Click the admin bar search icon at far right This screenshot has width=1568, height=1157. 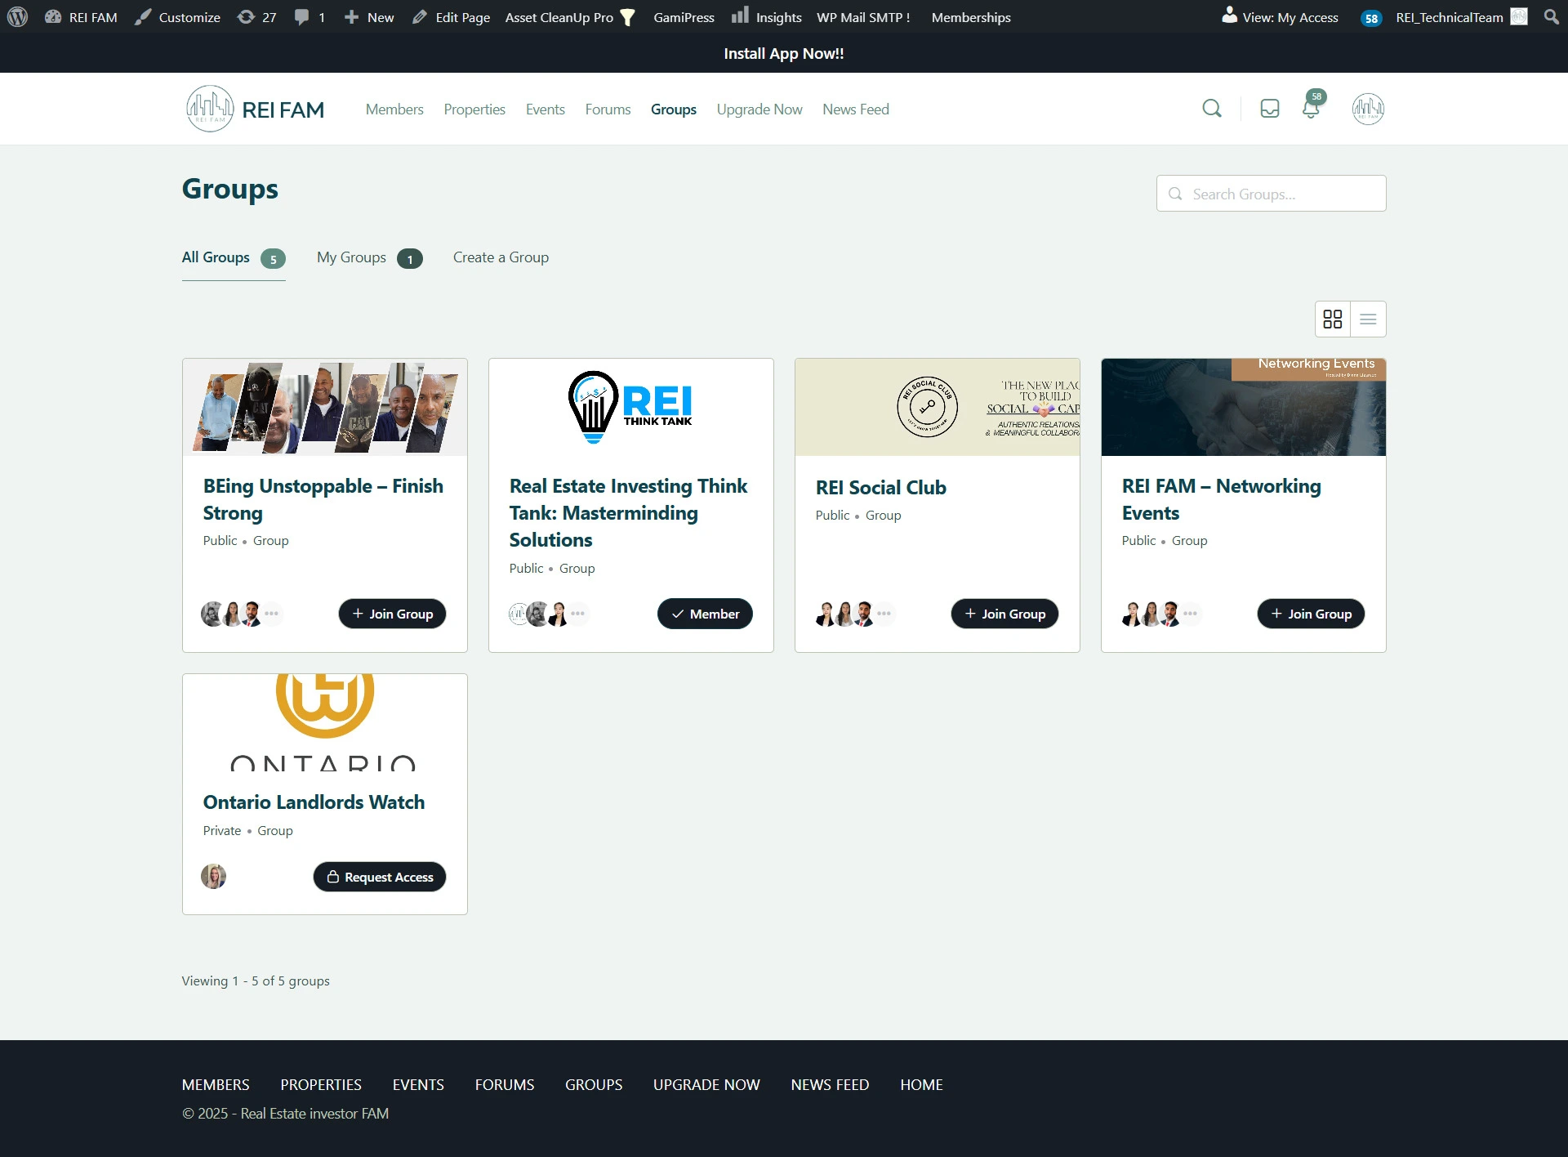(1551, 17)
